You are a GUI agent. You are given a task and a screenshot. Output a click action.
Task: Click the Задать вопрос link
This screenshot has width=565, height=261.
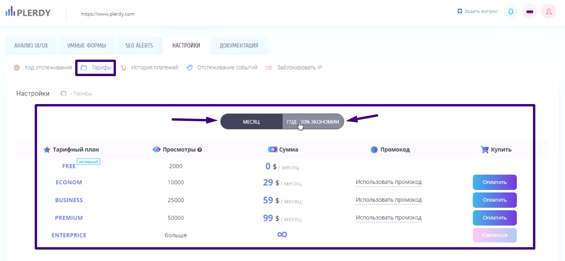[481, 11]
